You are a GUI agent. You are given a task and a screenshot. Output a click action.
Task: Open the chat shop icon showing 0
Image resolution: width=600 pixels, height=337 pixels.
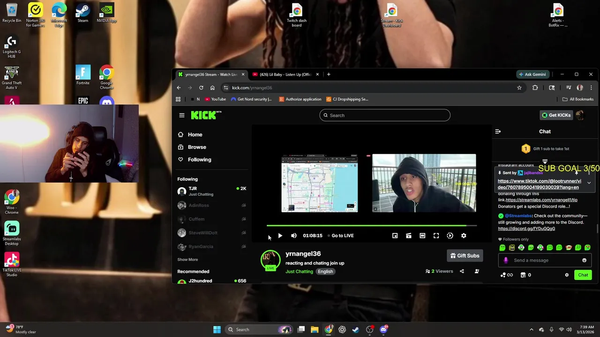click(526, 275)
